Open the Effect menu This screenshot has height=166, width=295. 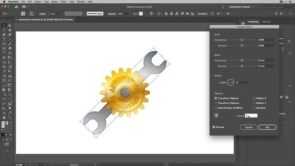[x=64, y=2]
